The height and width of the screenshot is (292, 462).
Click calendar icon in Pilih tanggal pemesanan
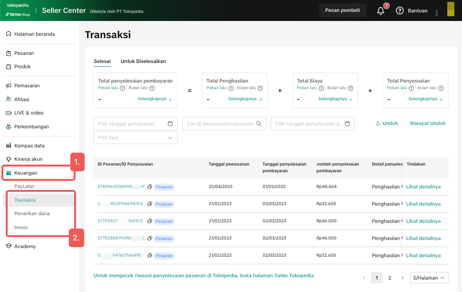click(170, 124)
